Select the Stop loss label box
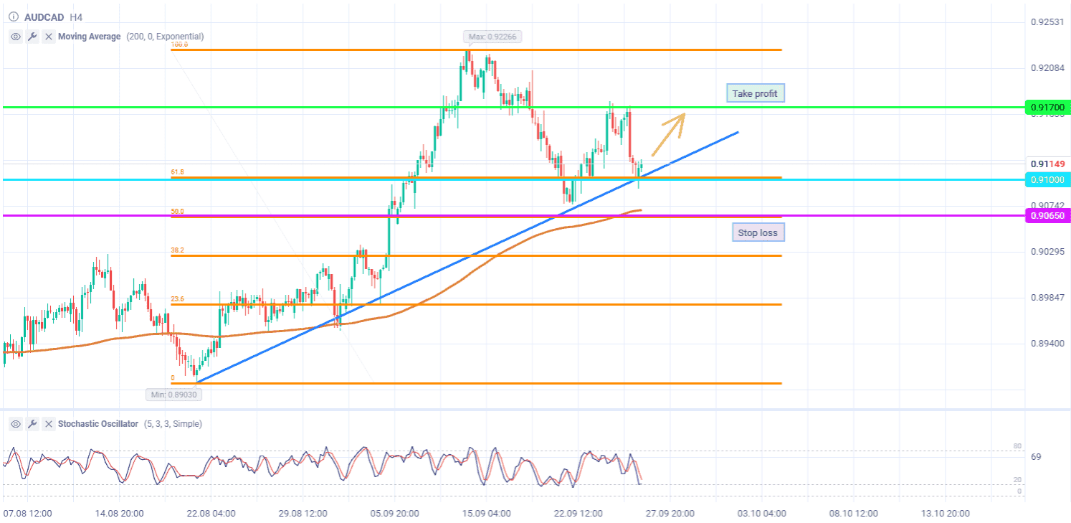This screenshot has height=523, width=1071. pos(758,232)
